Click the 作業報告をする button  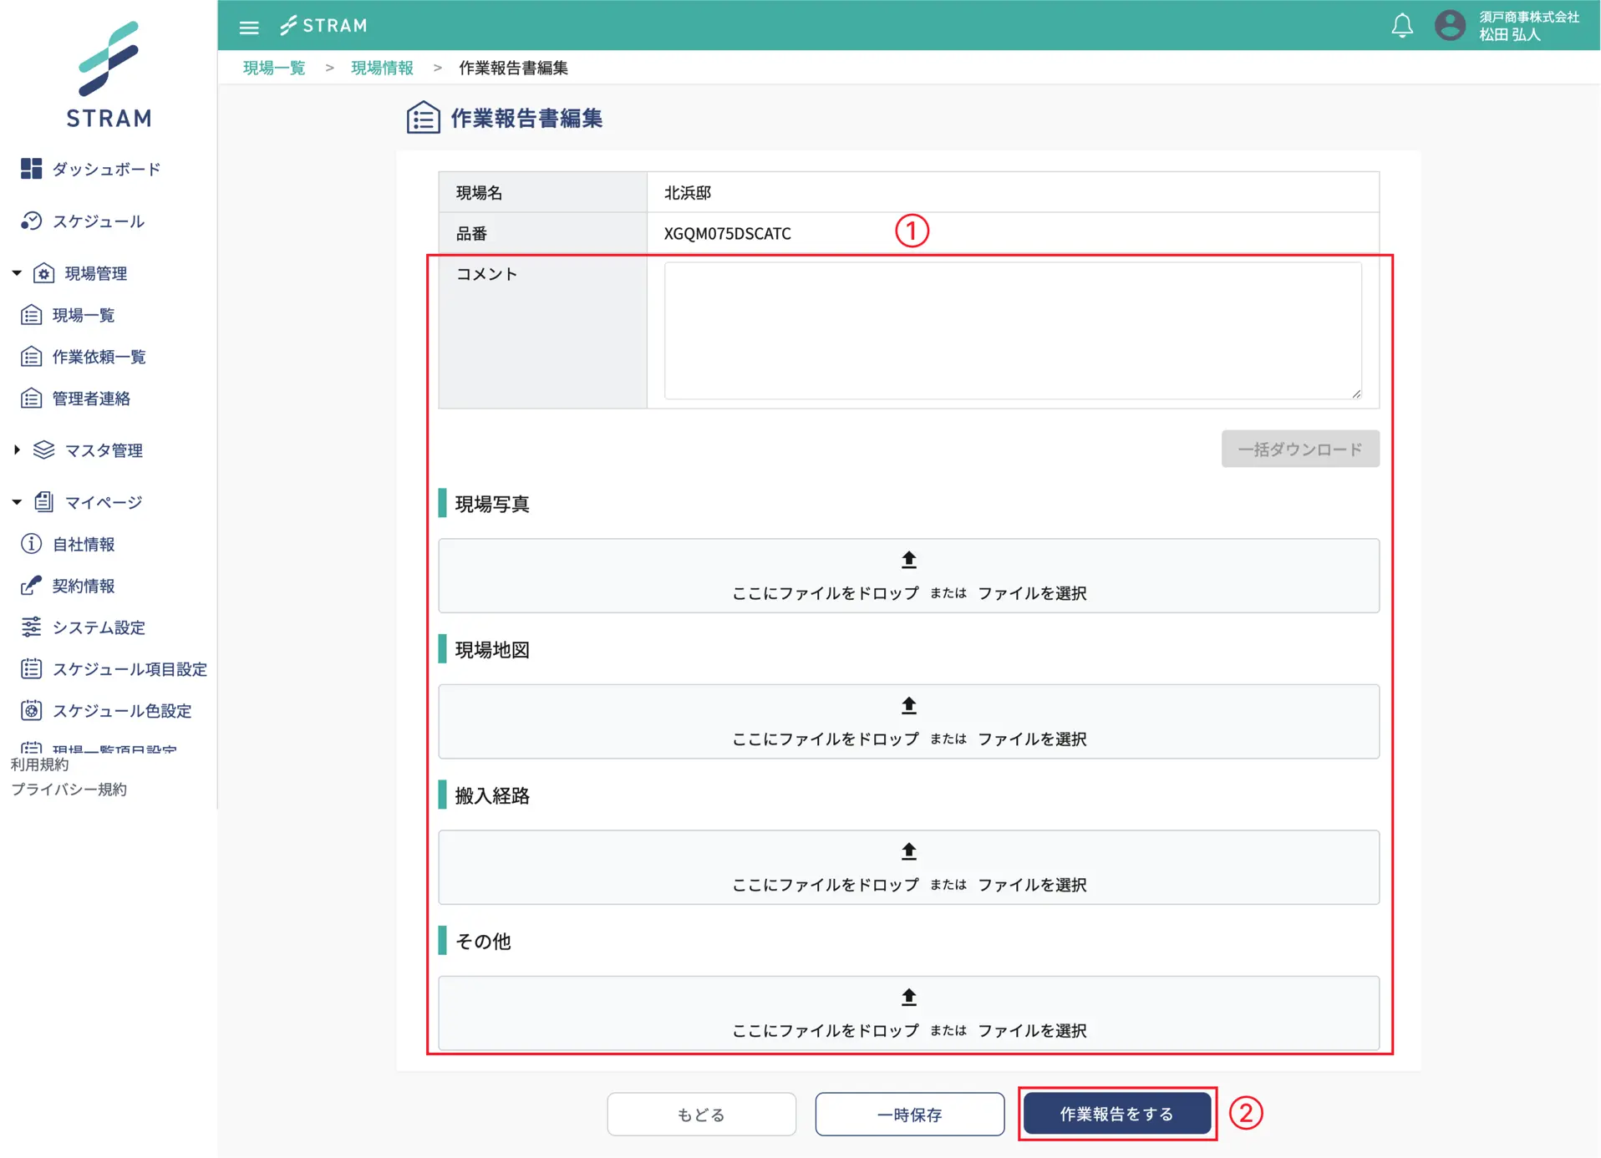(x=1116, y=1114)
